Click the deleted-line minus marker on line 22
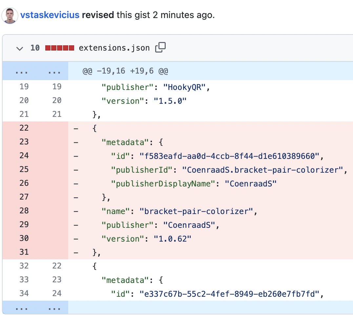Screen dimensions: 353x323 coord(76,128)
